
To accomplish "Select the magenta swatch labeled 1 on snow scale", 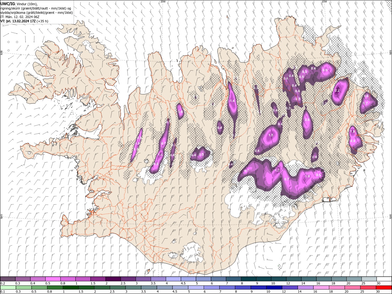I will 83,279.
